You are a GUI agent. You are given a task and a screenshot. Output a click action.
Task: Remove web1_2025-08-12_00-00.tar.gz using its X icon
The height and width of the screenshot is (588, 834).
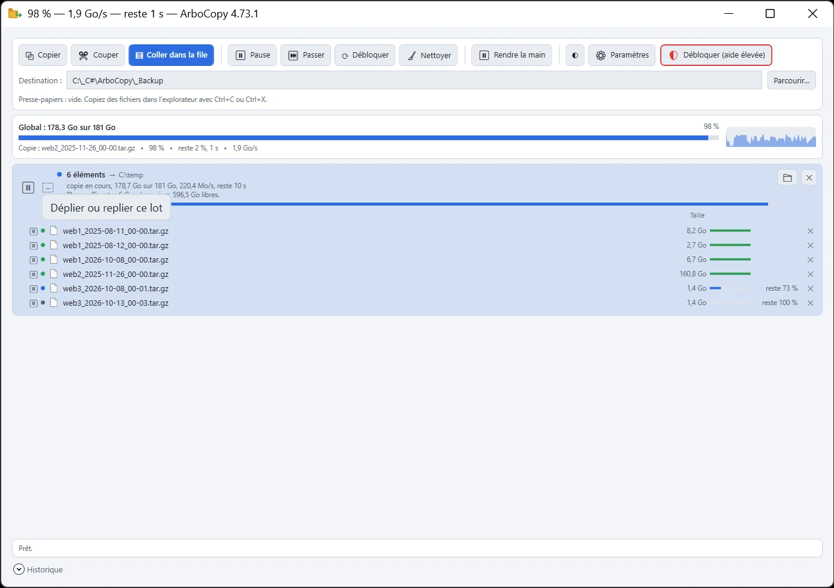810,245
